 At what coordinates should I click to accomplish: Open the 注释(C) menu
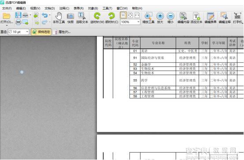[64, 8]
